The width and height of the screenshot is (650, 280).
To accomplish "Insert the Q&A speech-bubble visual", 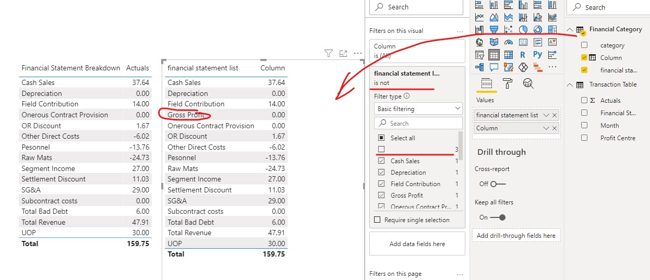I will pyautogui.click(x=494, y=67).
